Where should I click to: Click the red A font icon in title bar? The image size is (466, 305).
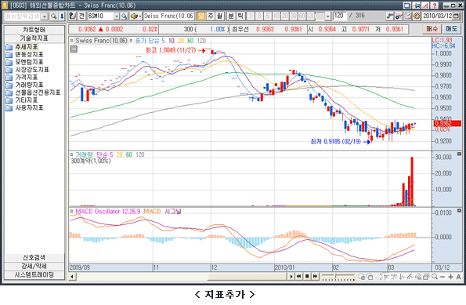click(x=425, y=5)
